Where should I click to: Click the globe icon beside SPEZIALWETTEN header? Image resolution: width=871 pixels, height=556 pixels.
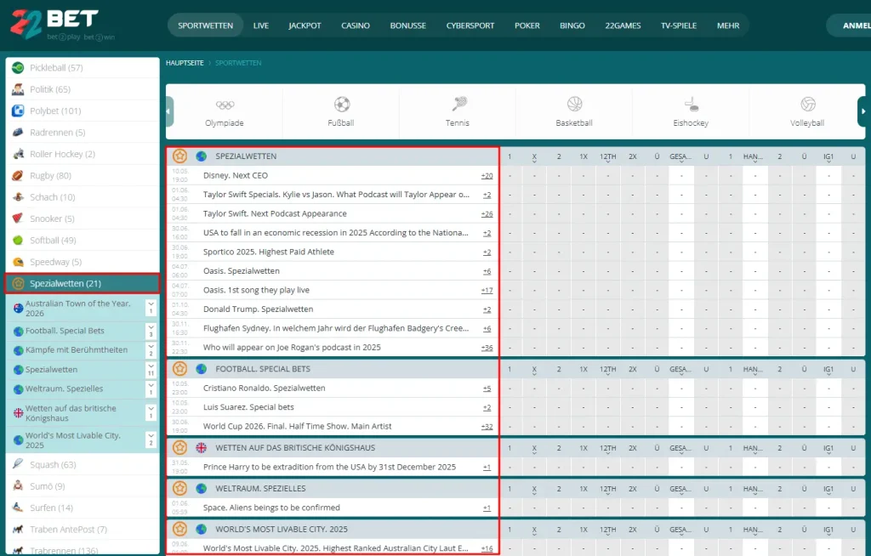(201, 156)
